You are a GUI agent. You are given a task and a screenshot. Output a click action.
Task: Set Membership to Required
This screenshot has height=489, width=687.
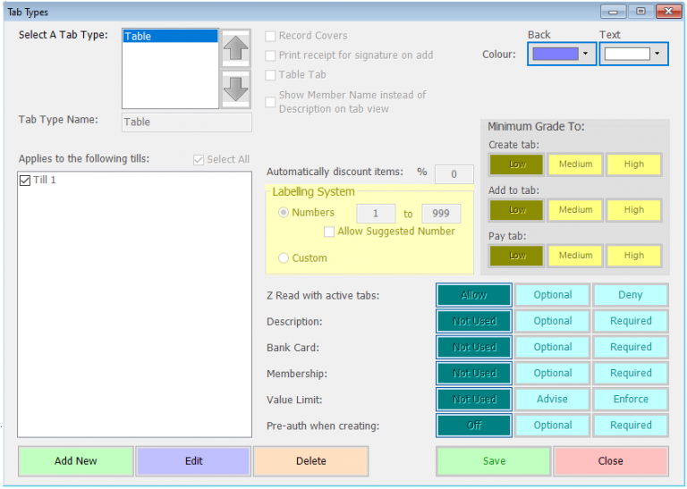click(631, 374)
